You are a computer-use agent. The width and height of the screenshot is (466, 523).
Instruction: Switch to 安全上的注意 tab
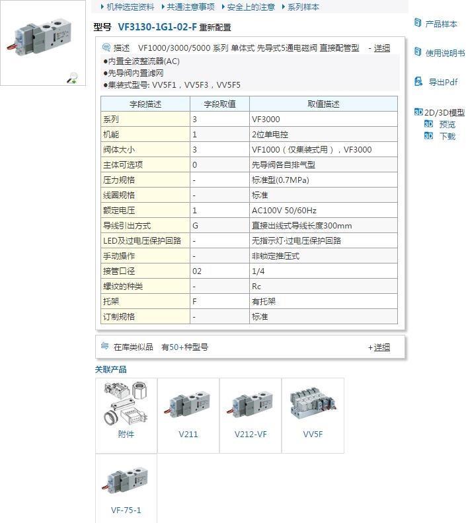click(251, 7)
